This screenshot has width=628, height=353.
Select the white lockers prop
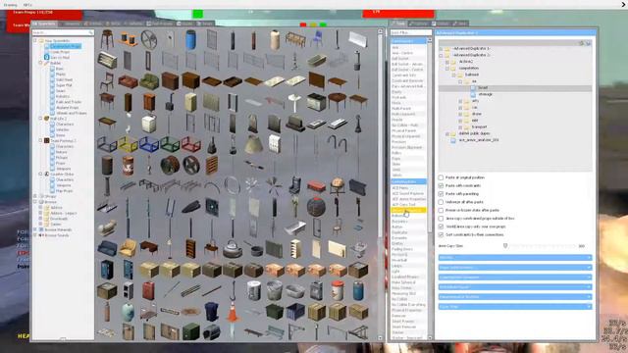coord(275,144)
